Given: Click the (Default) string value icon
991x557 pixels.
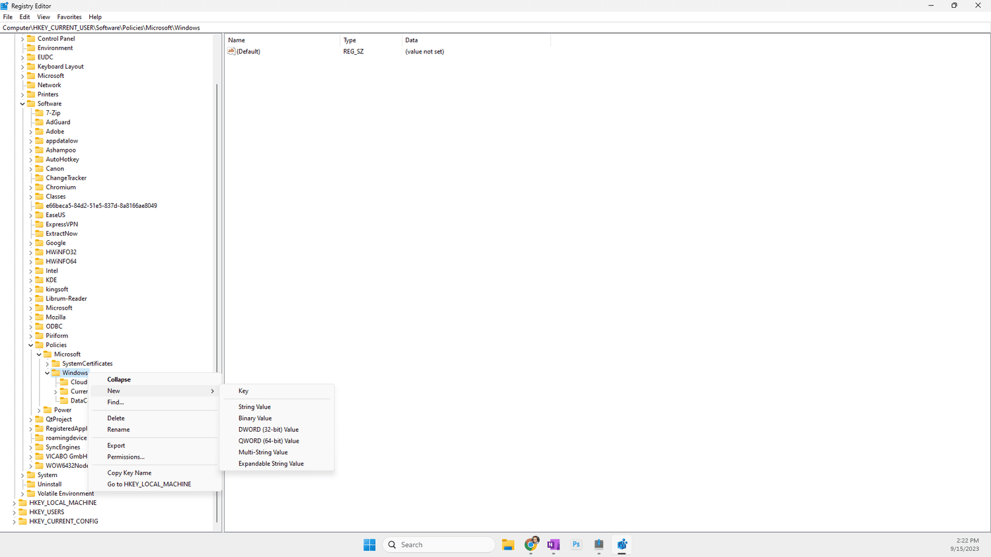Looking at the screenshot, I should pos(231,51).
